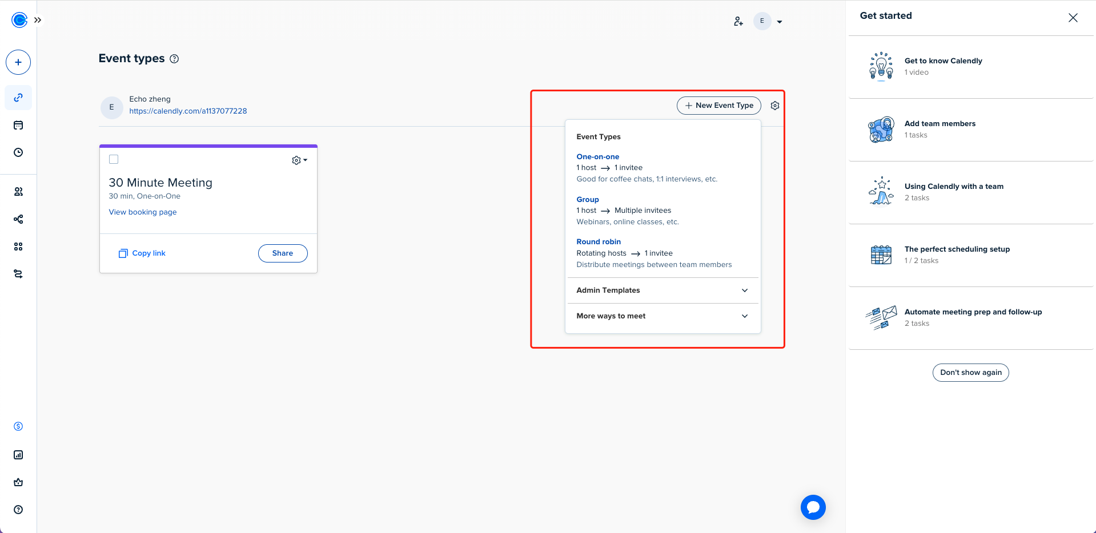Click the Echo zheng E avatar
The width and height of the screenshot is (1096, 533).
(111, 107)
